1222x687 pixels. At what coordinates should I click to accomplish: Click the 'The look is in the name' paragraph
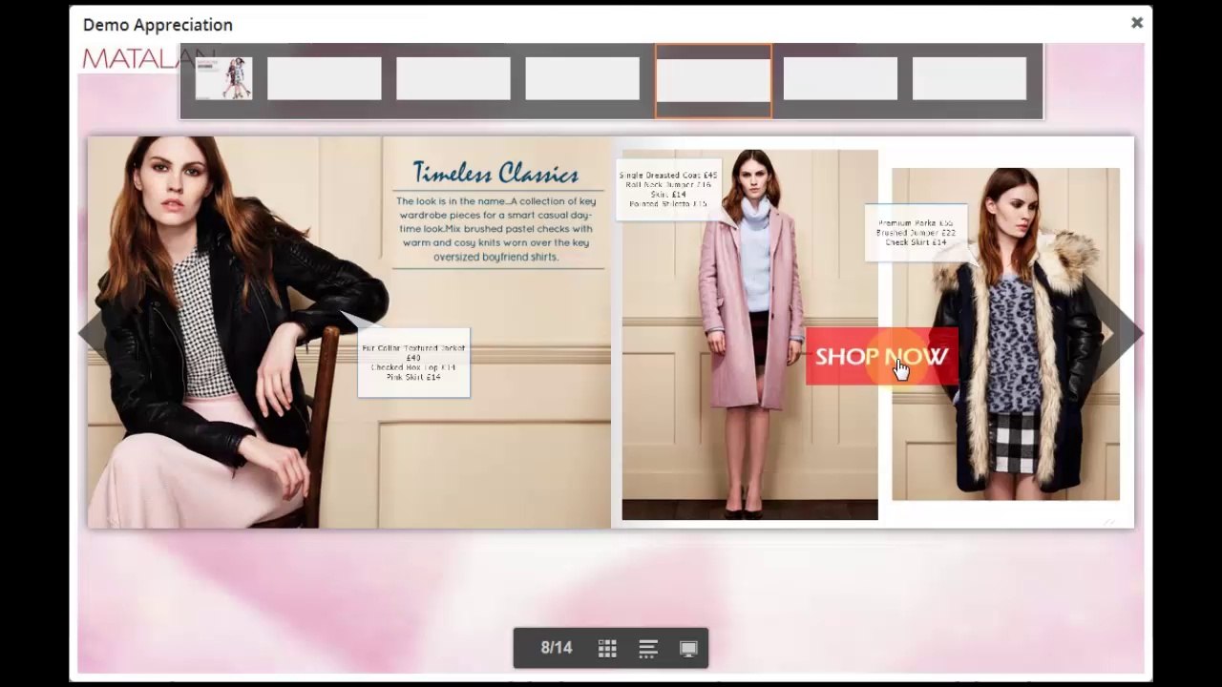point(496,229)
